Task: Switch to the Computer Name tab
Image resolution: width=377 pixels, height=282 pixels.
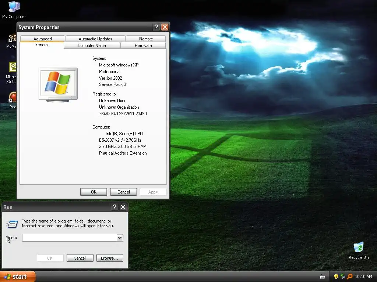Action: pos(92,45)
